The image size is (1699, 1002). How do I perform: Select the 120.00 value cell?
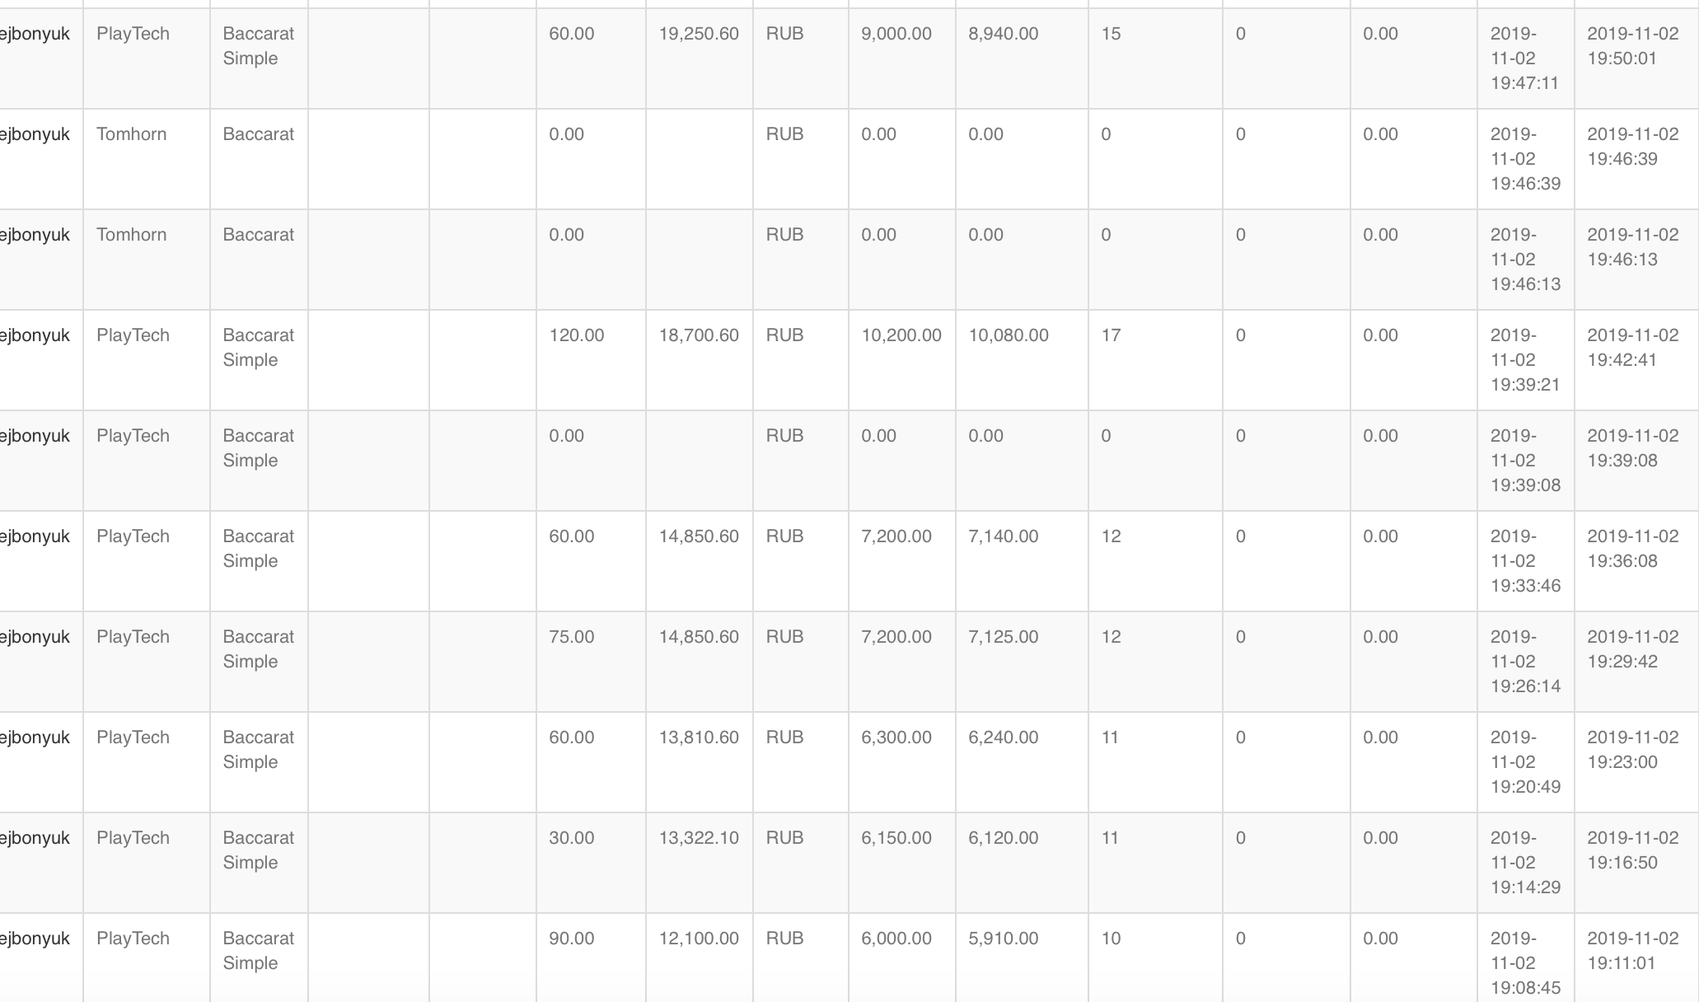[576, 335]
